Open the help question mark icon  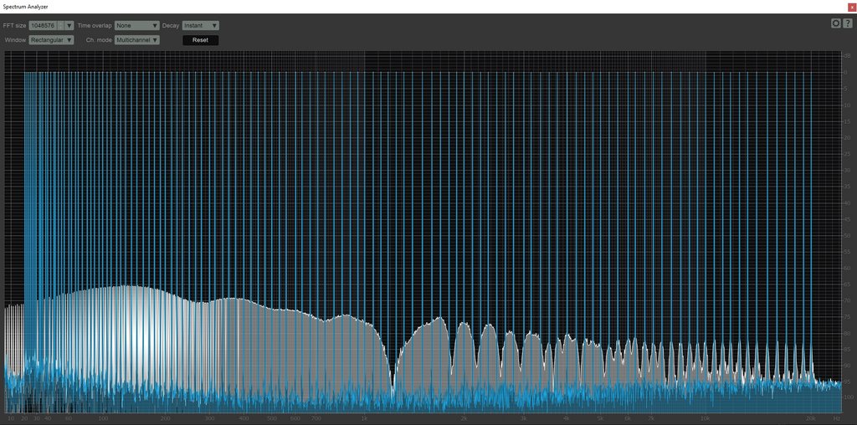click(x=847, y=23)
